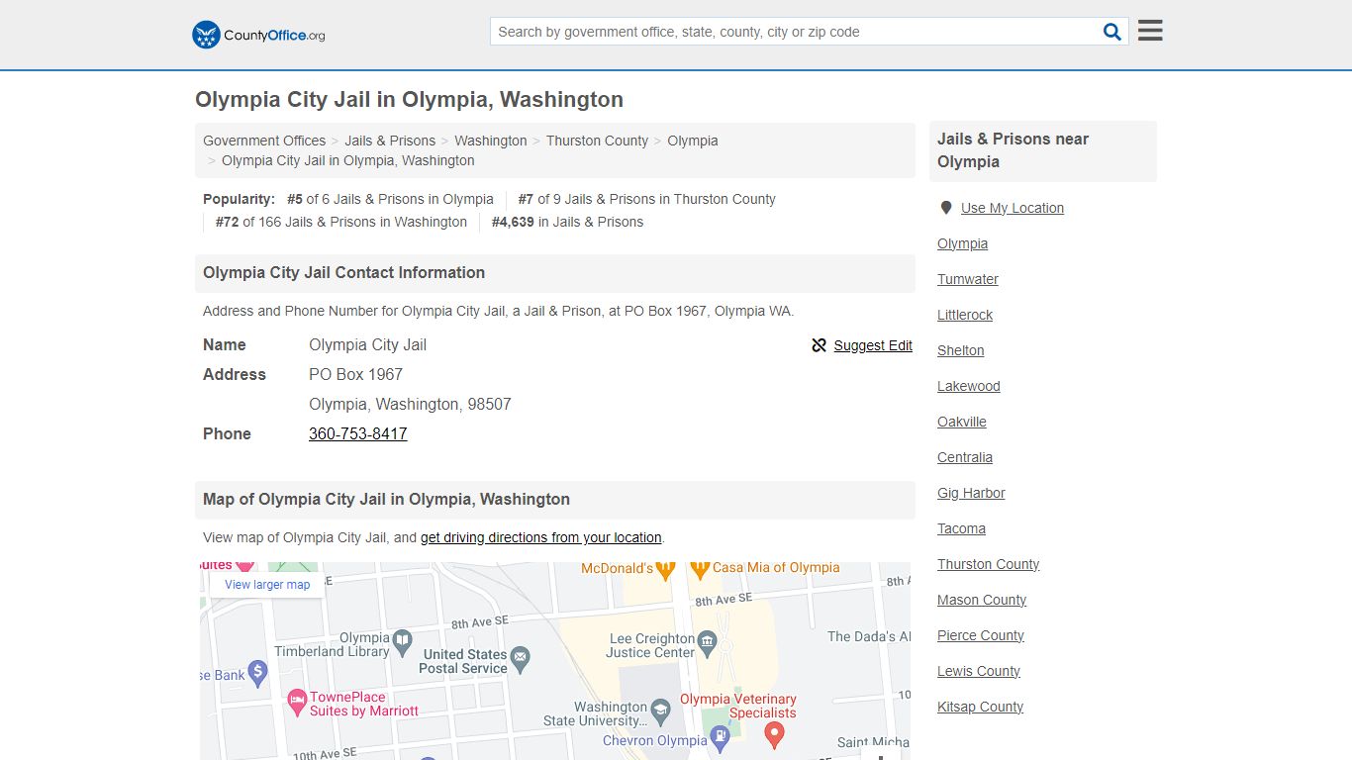The width and height of the screenshot is (1352, 760).
Task: Open the Government Offices breadcrumb
Action: (264, 141)
